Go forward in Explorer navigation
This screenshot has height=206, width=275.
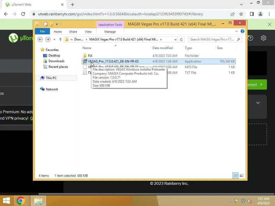point(48,39)
